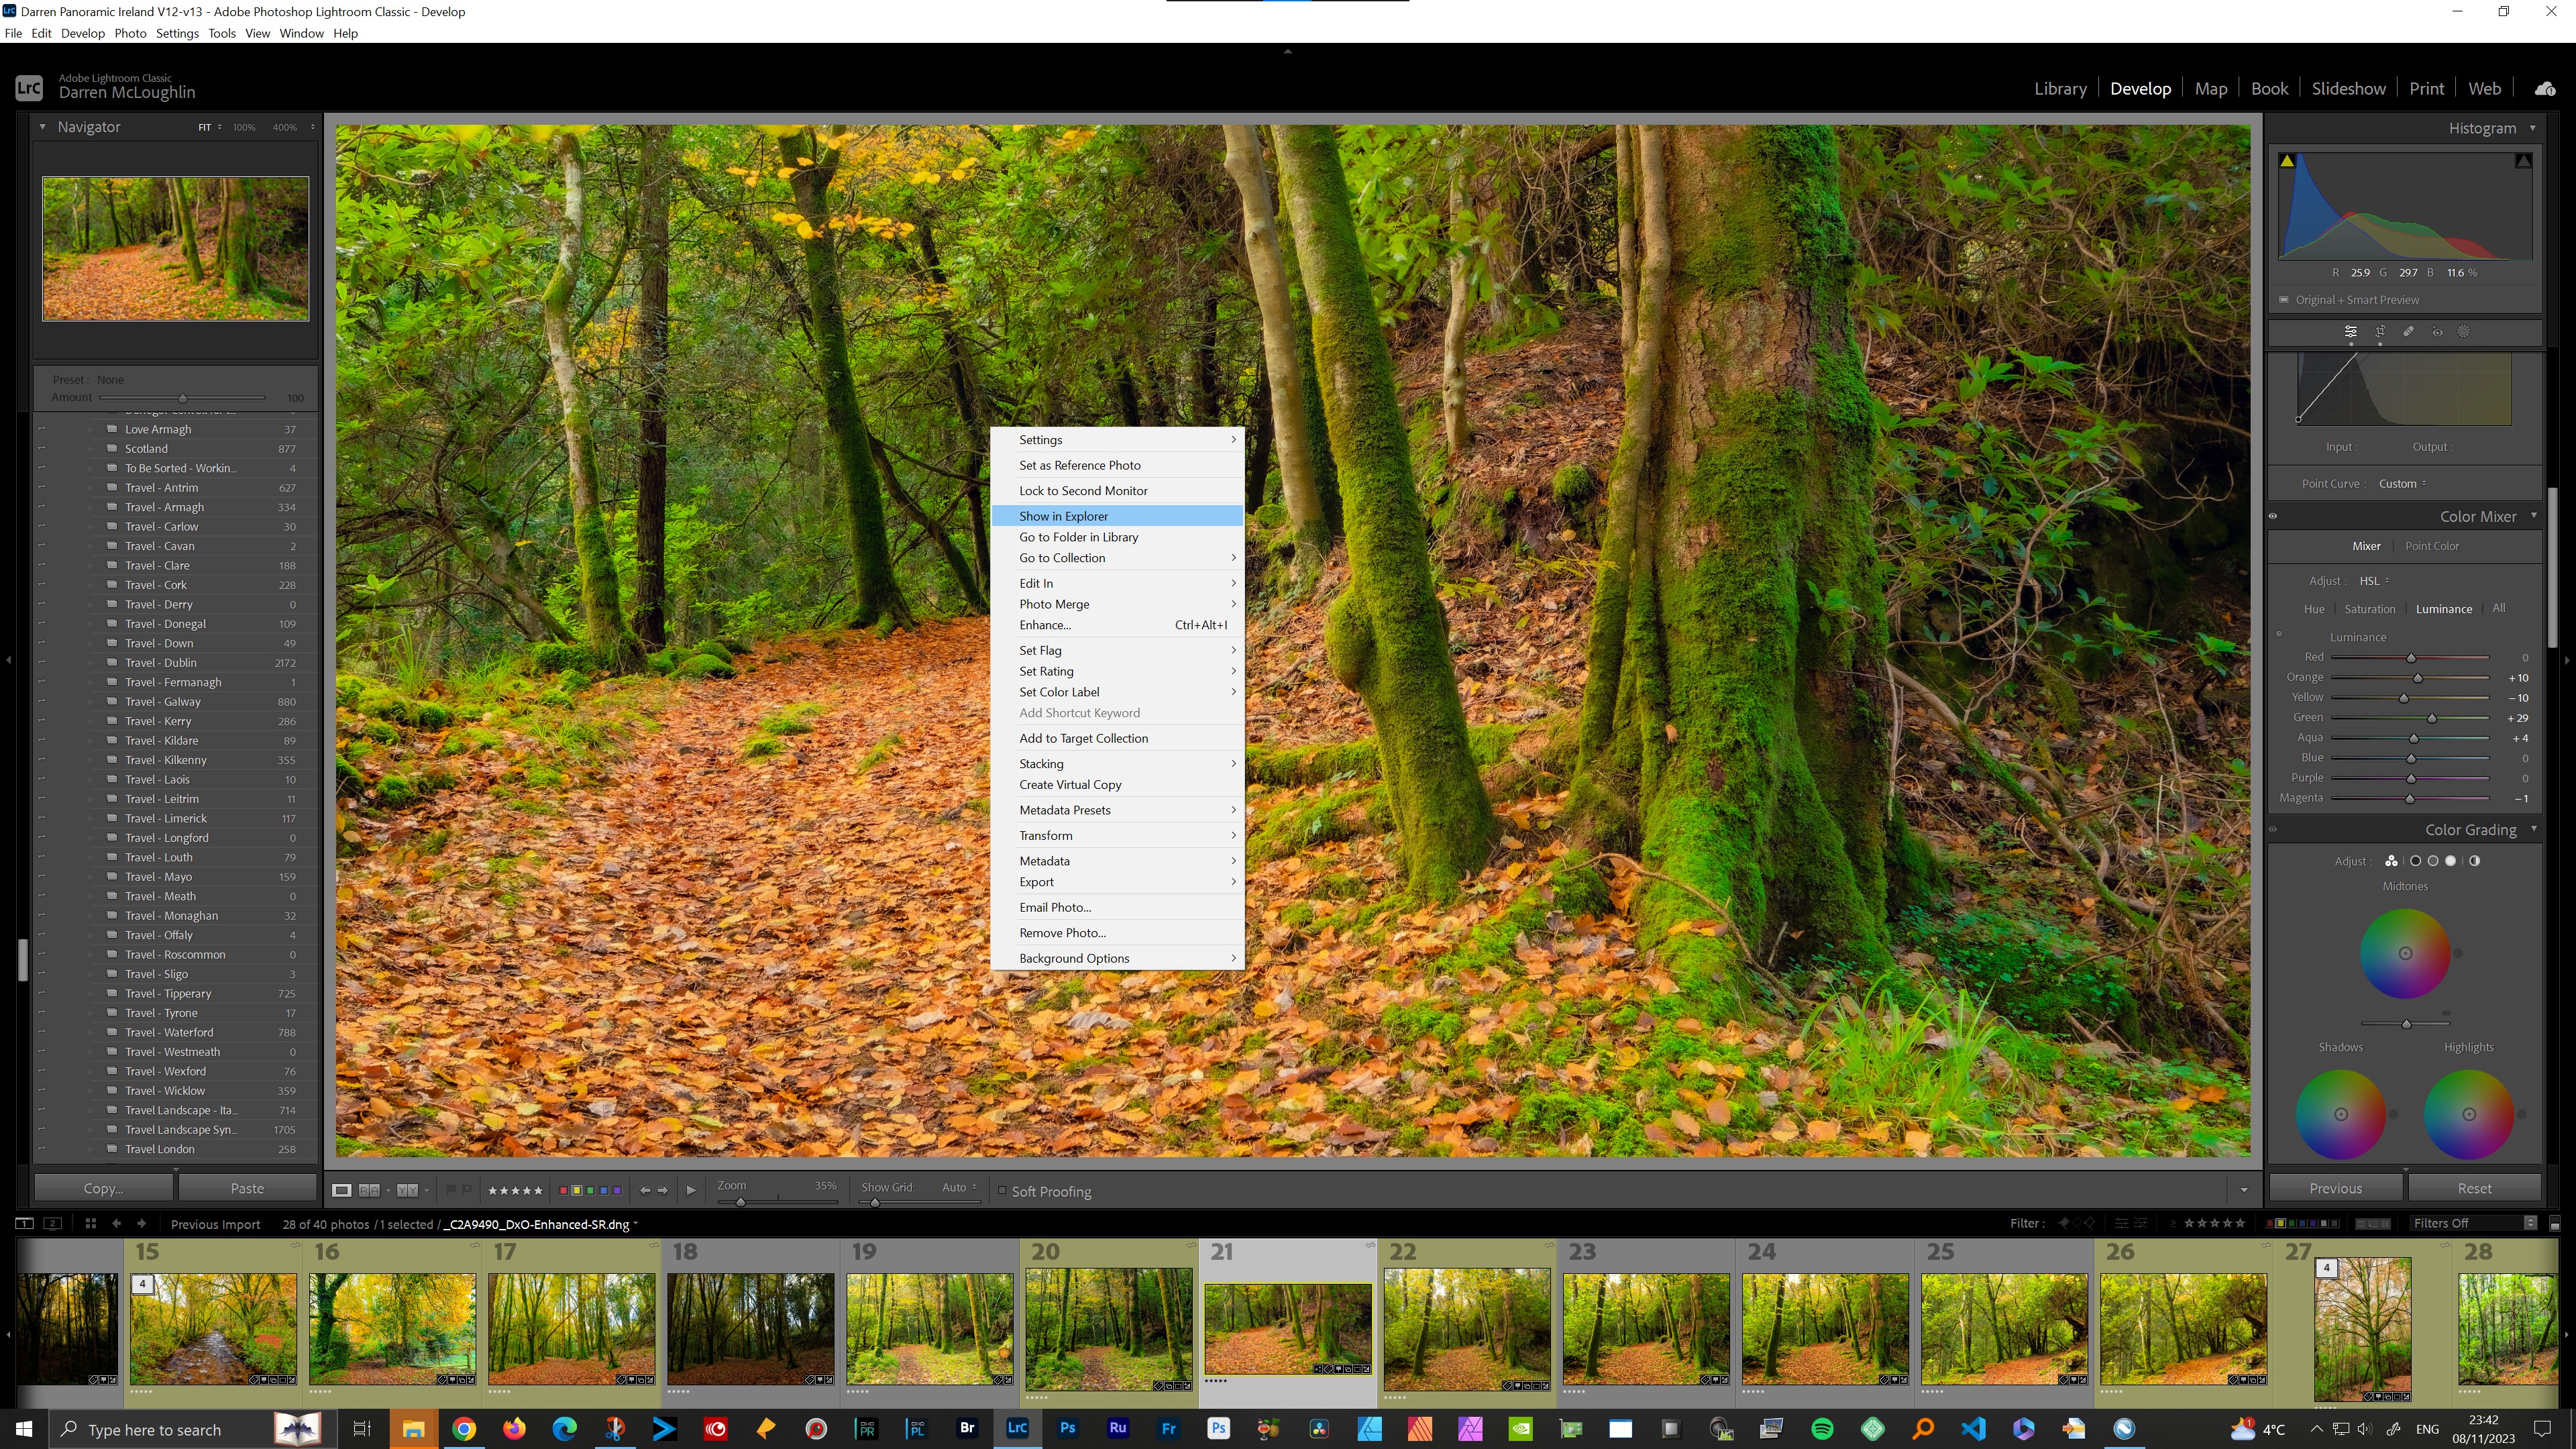This screenshot has width=2576, height=1449.
Task: Click the filmstrip grid view icon
Action: [90, 1223]
